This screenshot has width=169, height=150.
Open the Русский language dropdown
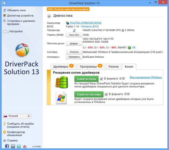(x=29, y=116)
